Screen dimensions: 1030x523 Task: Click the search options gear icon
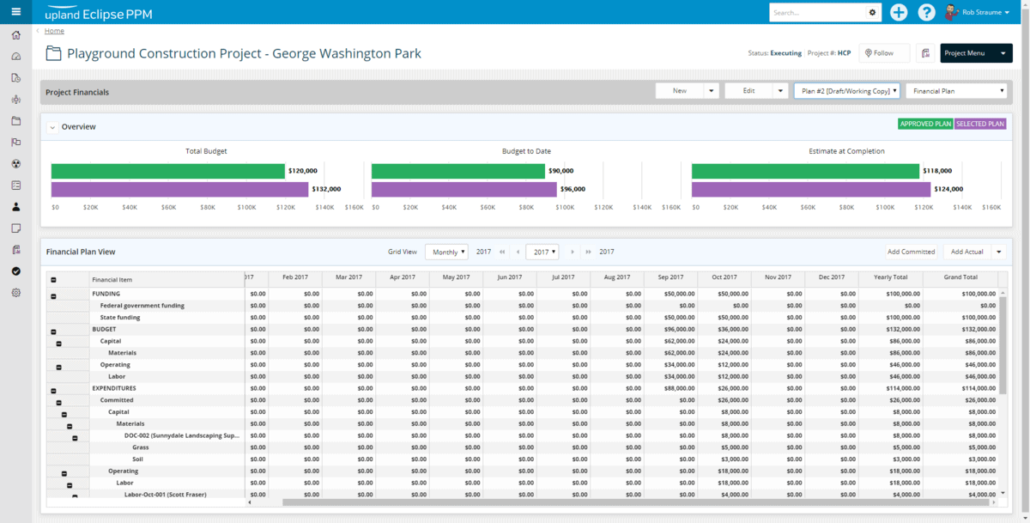point(873,13)
